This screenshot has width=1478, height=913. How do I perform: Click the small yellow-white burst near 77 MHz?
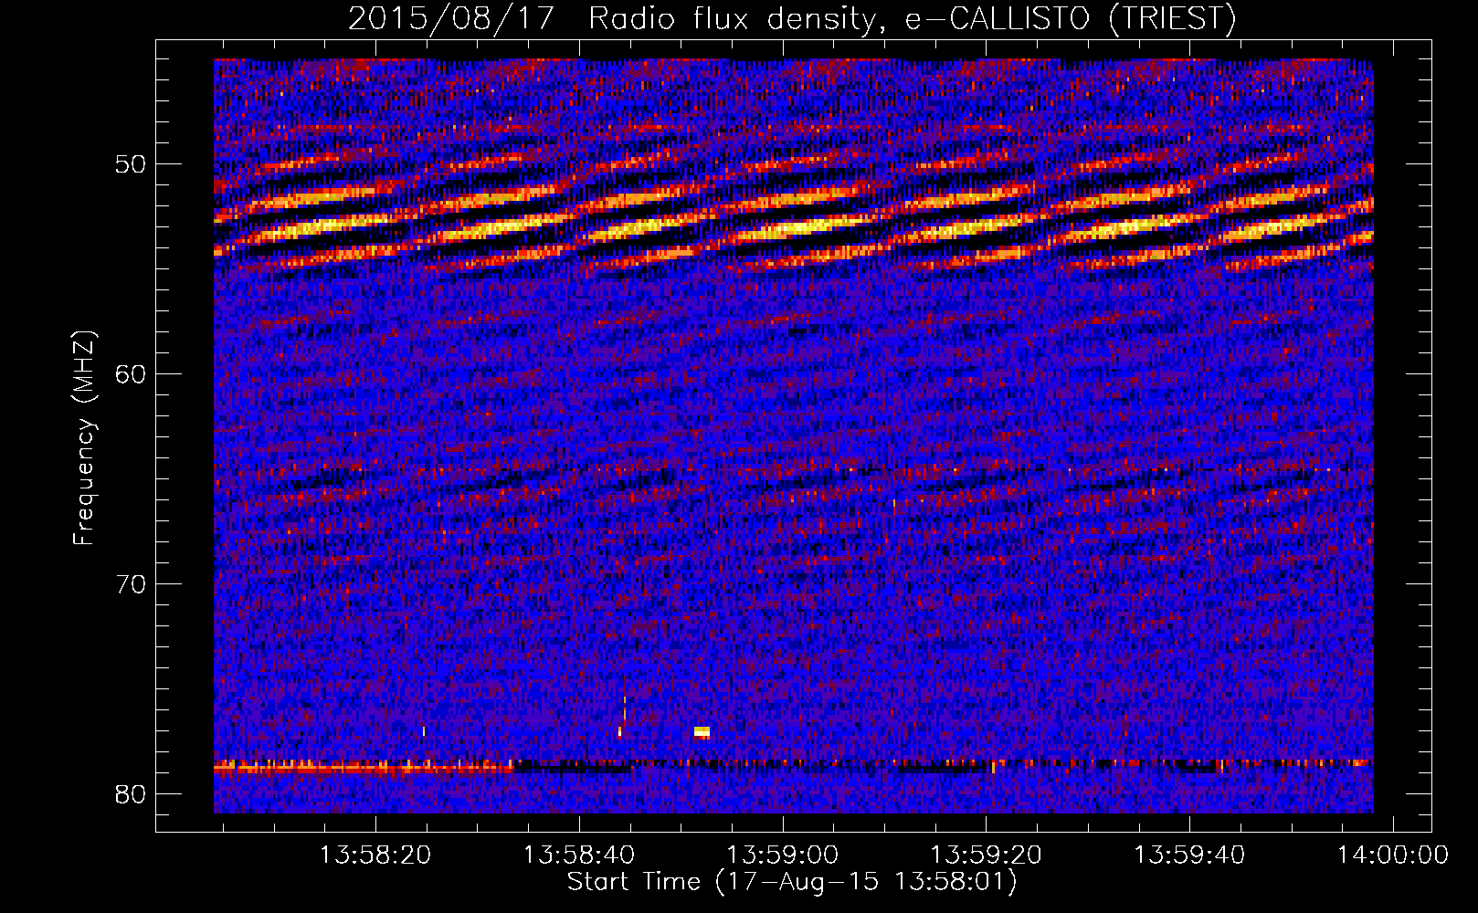tap(702, 731)
